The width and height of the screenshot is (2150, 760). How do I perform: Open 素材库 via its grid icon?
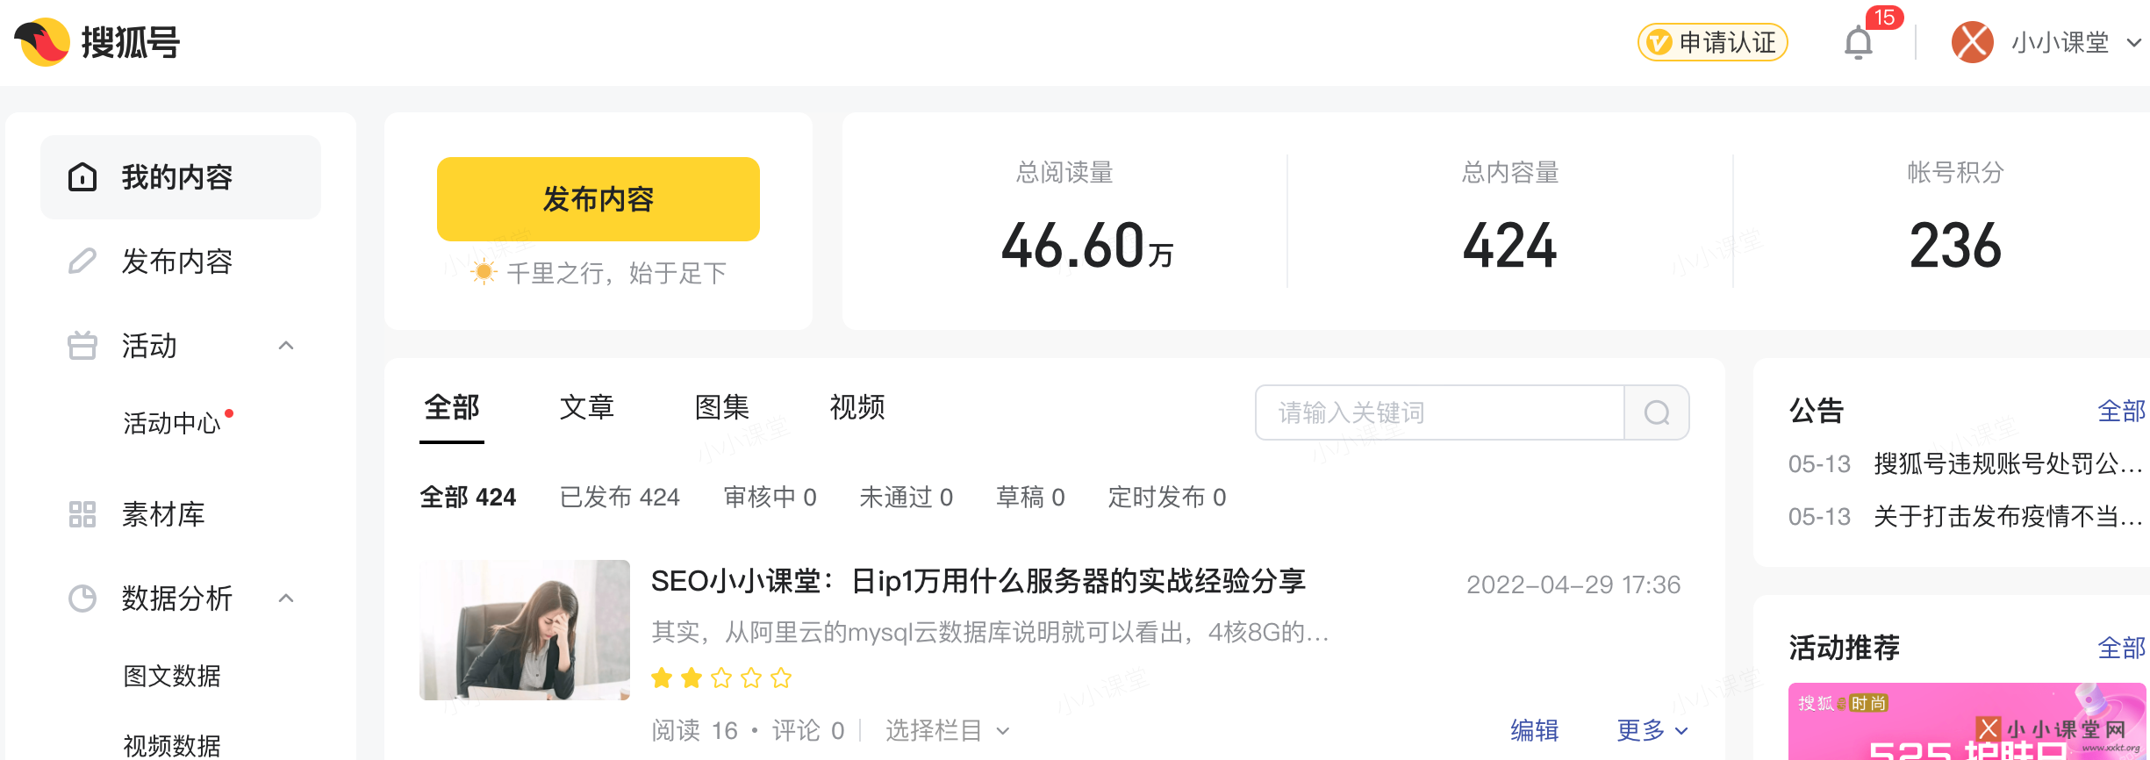pos(82,514)
